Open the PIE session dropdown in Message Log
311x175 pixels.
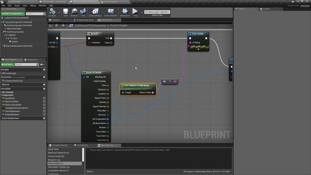tap(207, 172)
